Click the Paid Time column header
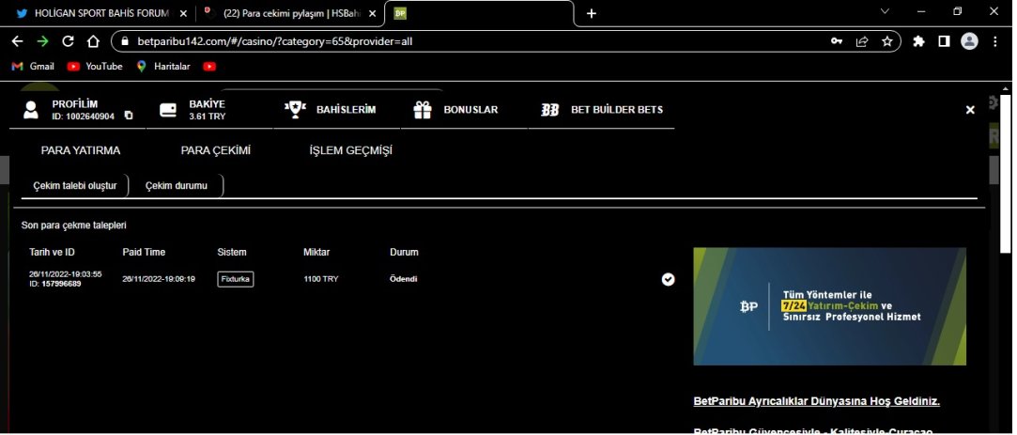Image resolution: width=1017 pixels, height=435 pixels. coord(144,252)
